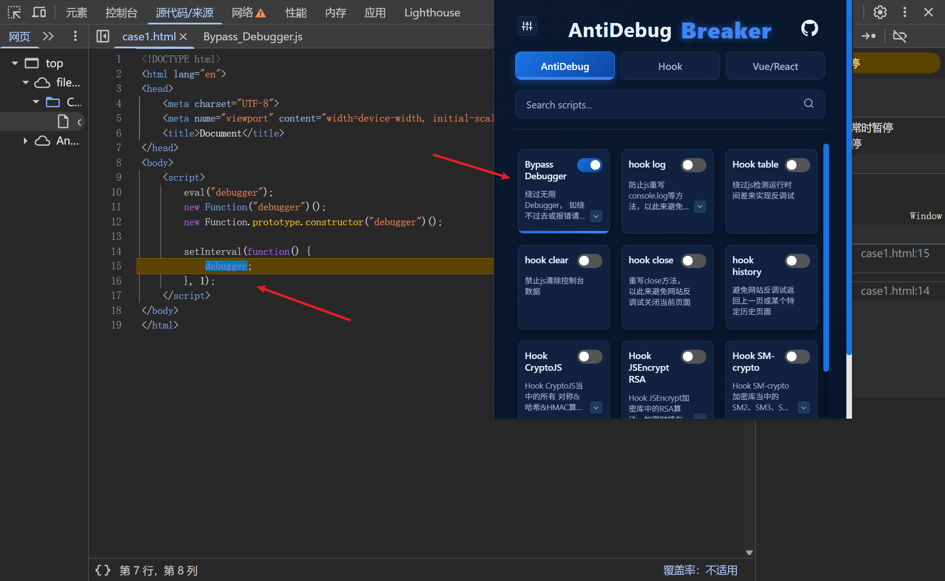This screenshot has width=945, height=581.
Task: Click line number 10 in gutter
Action: 116,192
